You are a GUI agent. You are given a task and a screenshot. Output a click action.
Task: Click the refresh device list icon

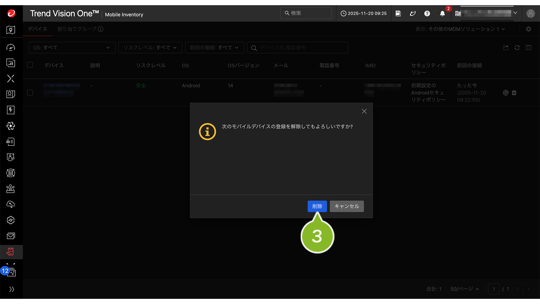coord(517,48)
